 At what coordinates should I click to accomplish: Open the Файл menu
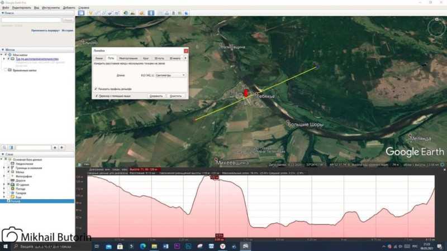point(6,8)
